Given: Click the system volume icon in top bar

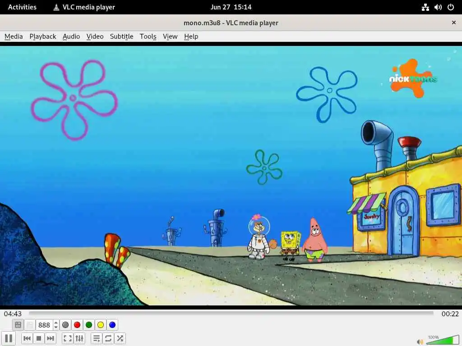Looking at the screenshot, I should point(438,7).
